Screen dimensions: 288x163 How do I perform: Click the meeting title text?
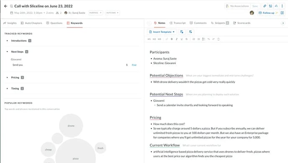[x=44, y=6]
